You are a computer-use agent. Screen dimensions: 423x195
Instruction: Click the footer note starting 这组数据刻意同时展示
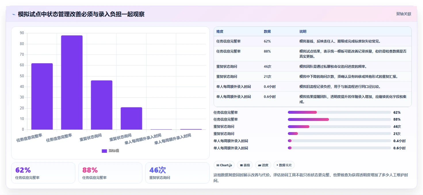(311, 178)
